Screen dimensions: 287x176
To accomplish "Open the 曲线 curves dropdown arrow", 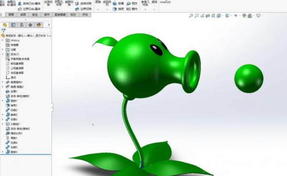I will click(154, 9).
